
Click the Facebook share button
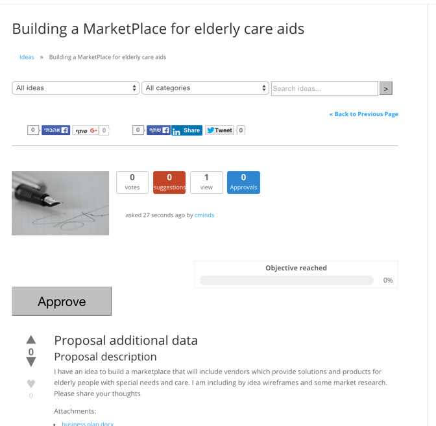(156, 130)
